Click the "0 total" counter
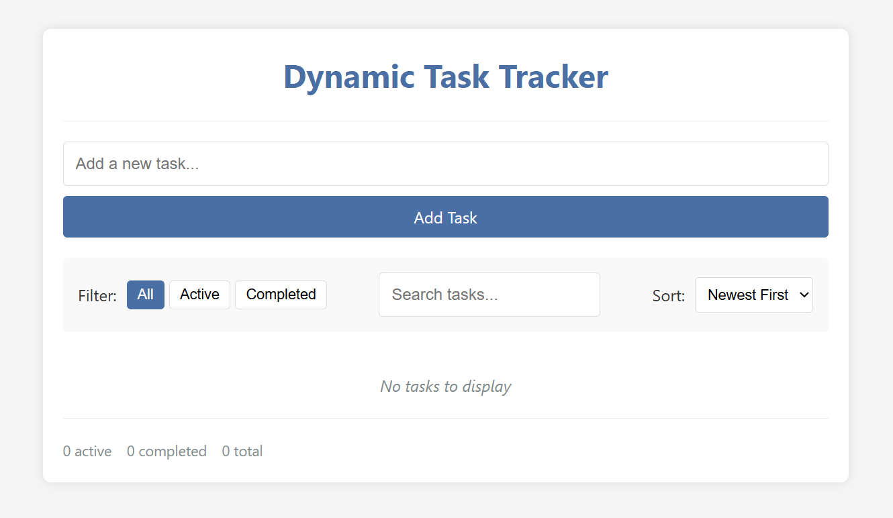The height and width of the screenshot is (518, 893). 242,452
